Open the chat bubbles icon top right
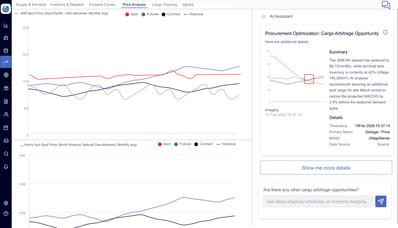Screen dimensions: 398x228 coord(386,5)
